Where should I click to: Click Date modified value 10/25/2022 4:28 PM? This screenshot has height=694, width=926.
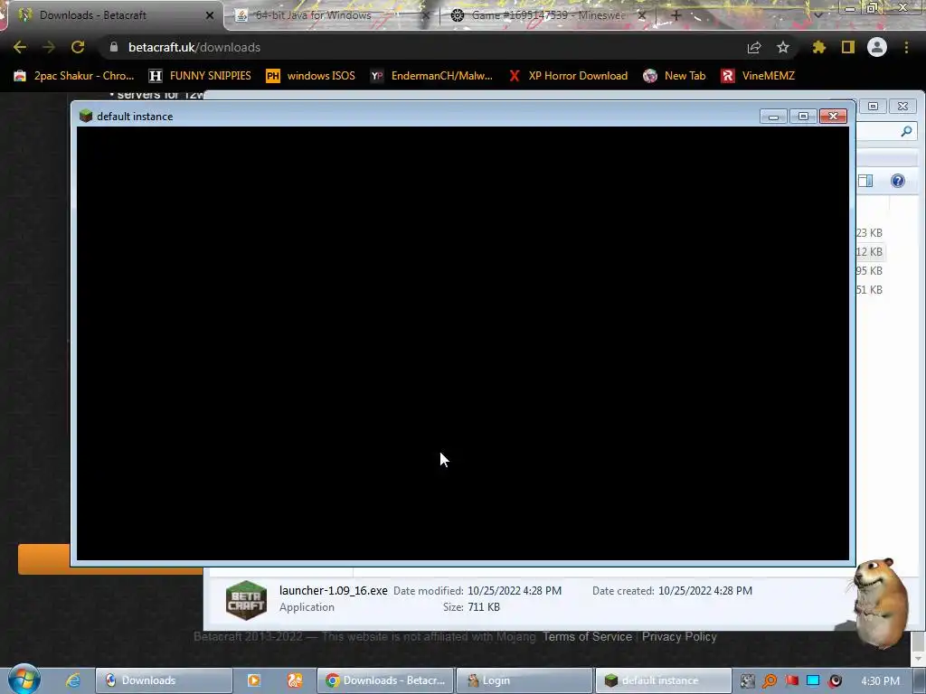pyautogui.click(x=515, y=591)
